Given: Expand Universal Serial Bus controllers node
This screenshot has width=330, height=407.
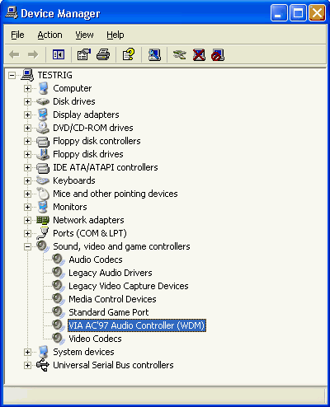Looking at the screenshot, I should coord(27,365).
